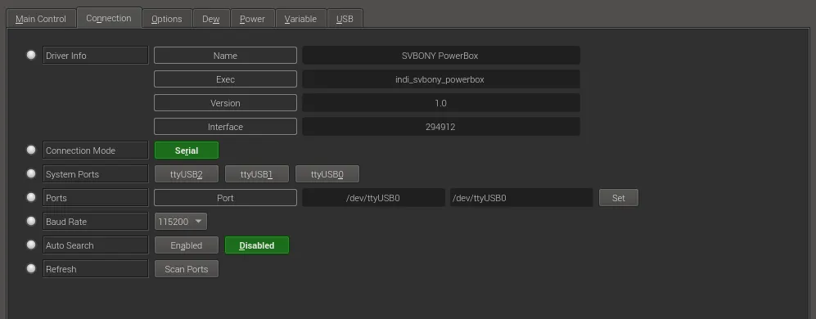The width and height of the screenshot is (816, 319).
Task: Click the Refresh status light
Action: [31, 268]
